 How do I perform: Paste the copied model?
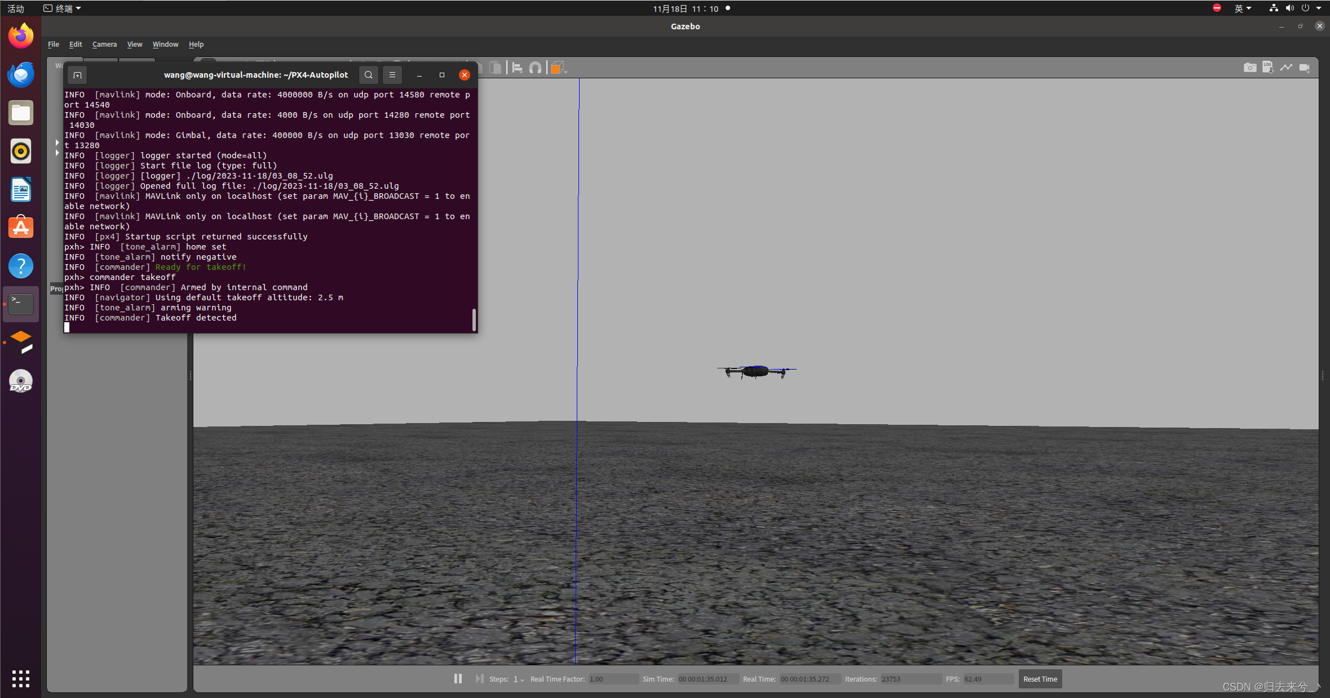(496, 68)
